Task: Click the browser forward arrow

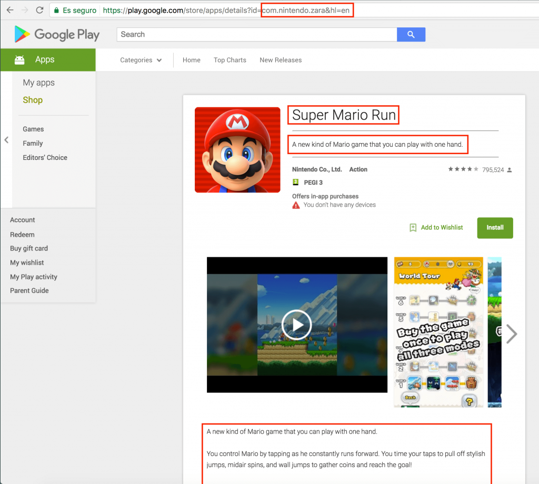Action: click(25, 10)
